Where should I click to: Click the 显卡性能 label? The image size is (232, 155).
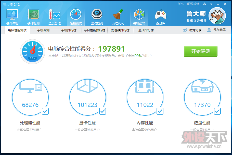tap(87, 123)
